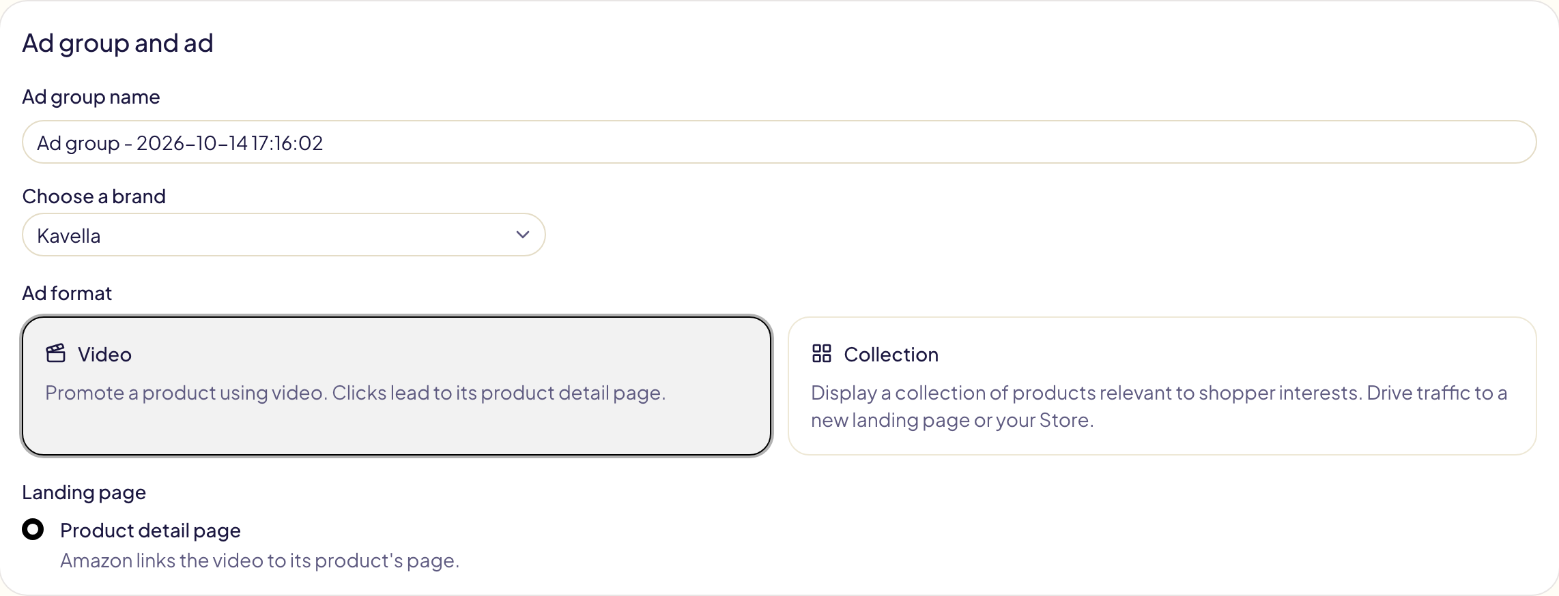Click the 'Landing page' label
Image resolution: width=1559 pixels, height=596 pixels.
pyautogui.click(x=84, y=492)
